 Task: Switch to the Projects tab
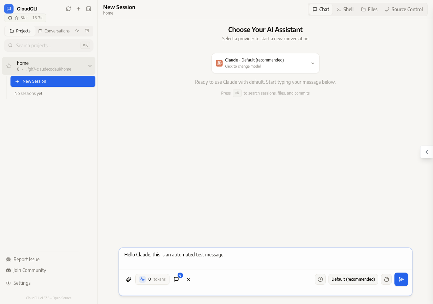20,31
